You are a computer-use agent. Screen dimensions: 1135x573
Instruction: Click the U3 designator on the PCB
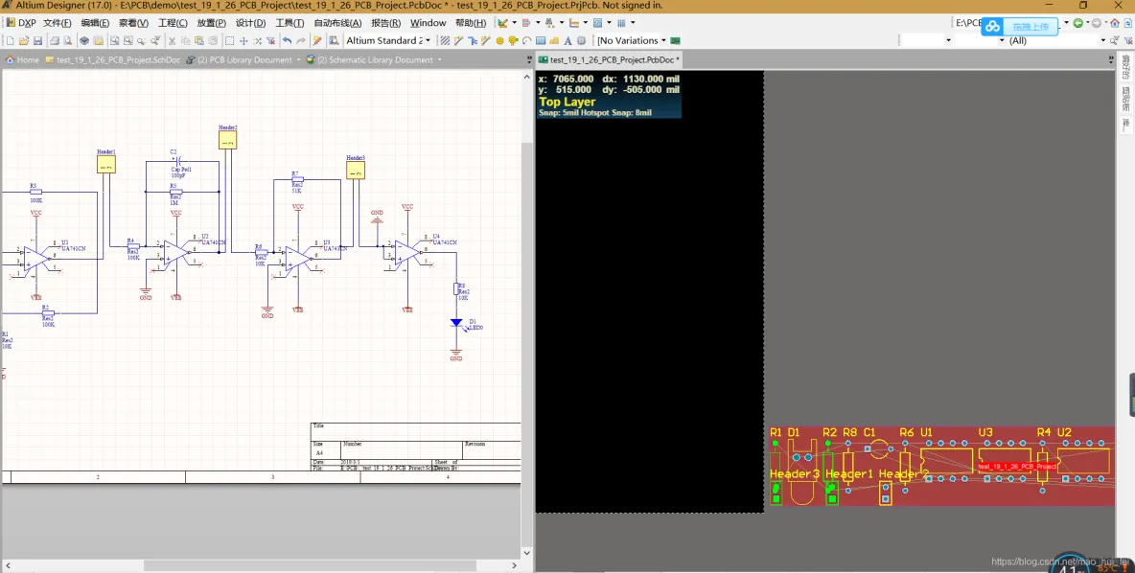[x=985, y=432]
